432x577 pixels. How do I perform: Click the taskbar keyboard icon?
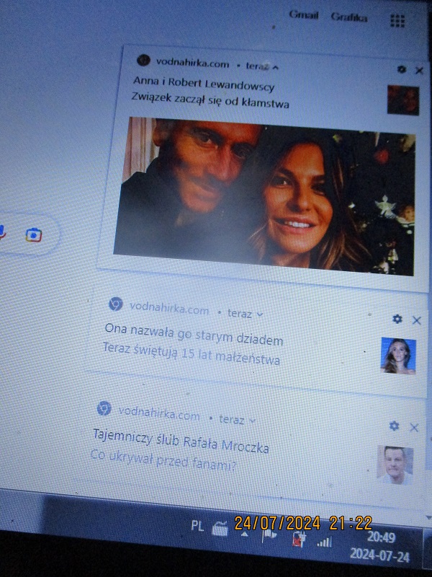(220, 529)
